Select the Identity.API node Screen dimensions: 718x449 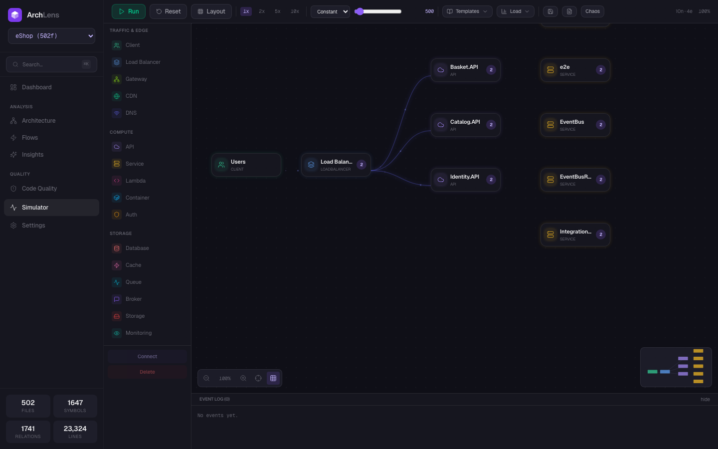pos(466,180)
